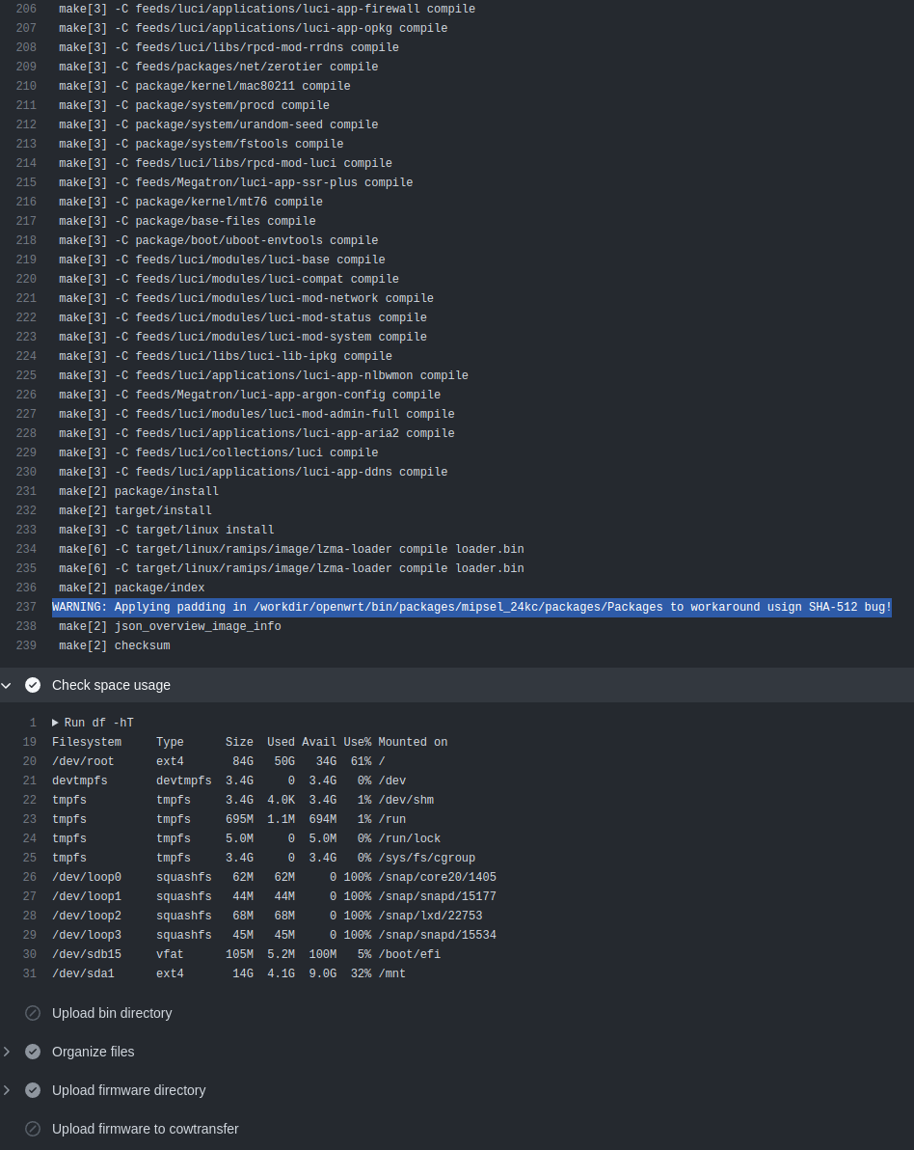Select the Upload bin directory step
The image size is (914, 1150).
click(x=111, y=1013)
